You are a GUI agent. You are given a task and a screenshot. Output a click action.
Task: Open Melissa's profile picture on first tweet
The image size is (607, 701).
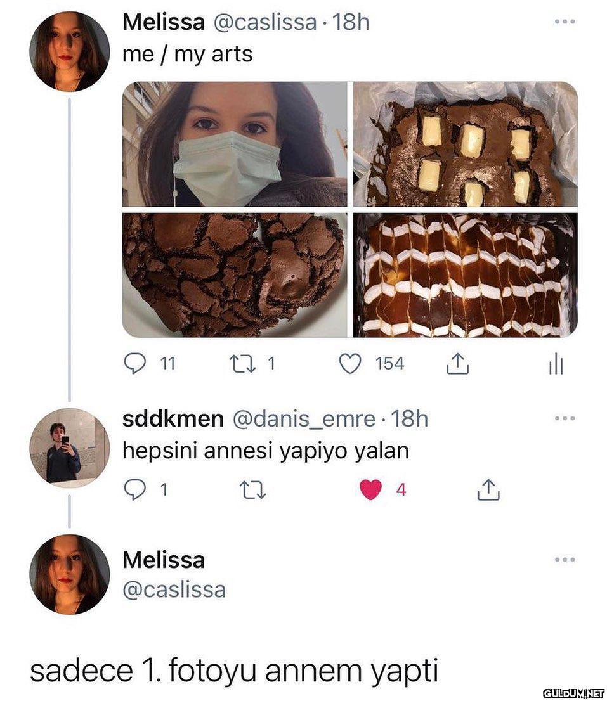(69, 51)
